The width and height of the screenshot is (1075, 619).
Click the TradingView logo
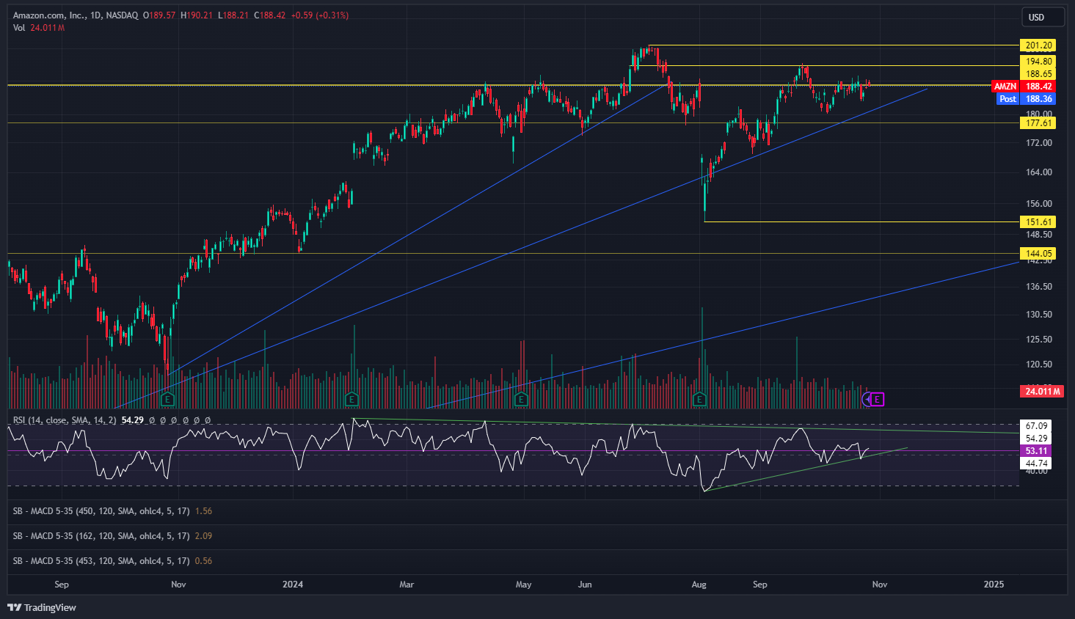[42, 607]
